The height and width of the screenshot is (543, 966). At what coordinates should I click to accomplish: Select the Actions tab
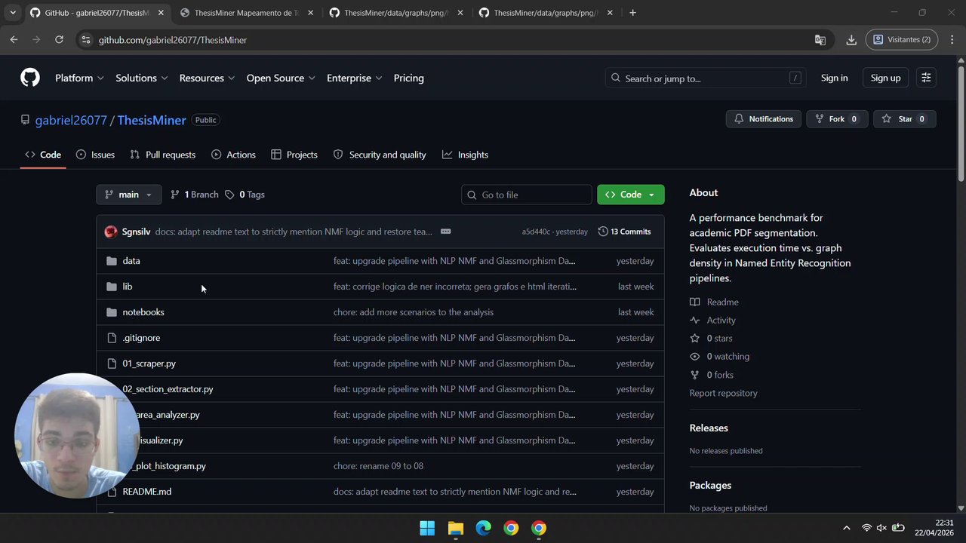[233, 155]
